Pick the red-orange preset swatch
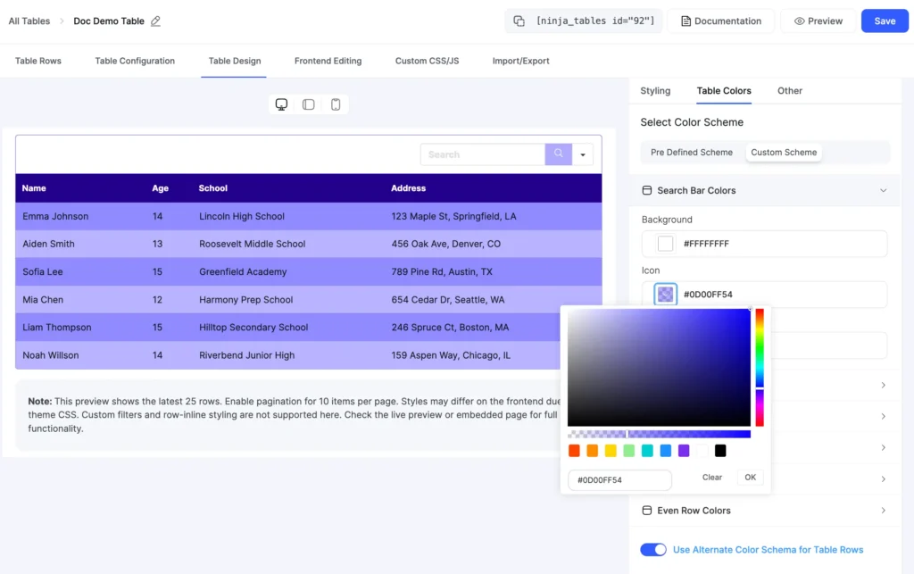This screenshot has height=574, width=914. point(574,451)
